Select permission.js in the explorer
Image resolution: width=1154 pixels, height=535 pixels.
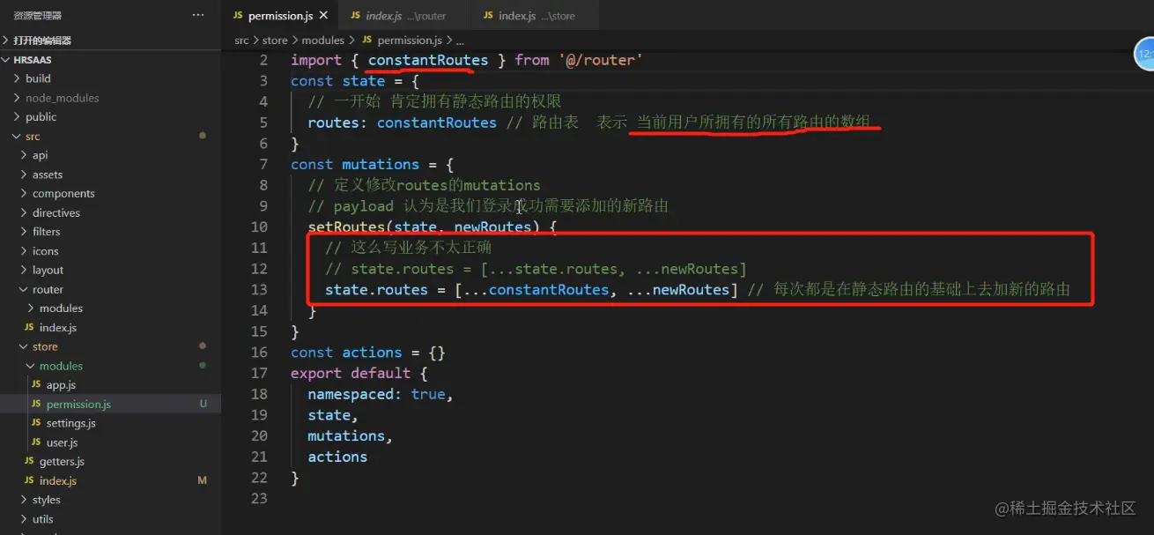point(110,405)
